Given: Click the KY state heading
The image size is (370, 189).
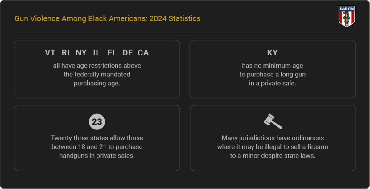Looking at the screenshot, I should coord(272,53).
